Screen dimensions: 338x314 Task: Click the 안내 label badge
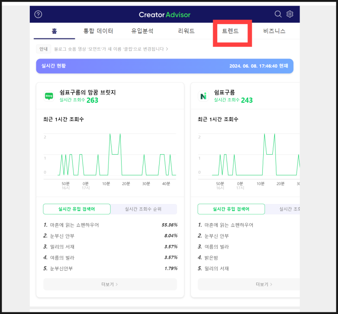click(44, 49)
